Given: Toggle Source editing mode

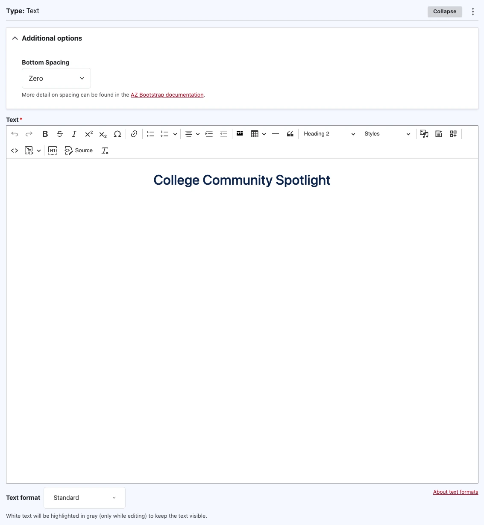Looking at the screenshot, I should click(x=79, y=150).
